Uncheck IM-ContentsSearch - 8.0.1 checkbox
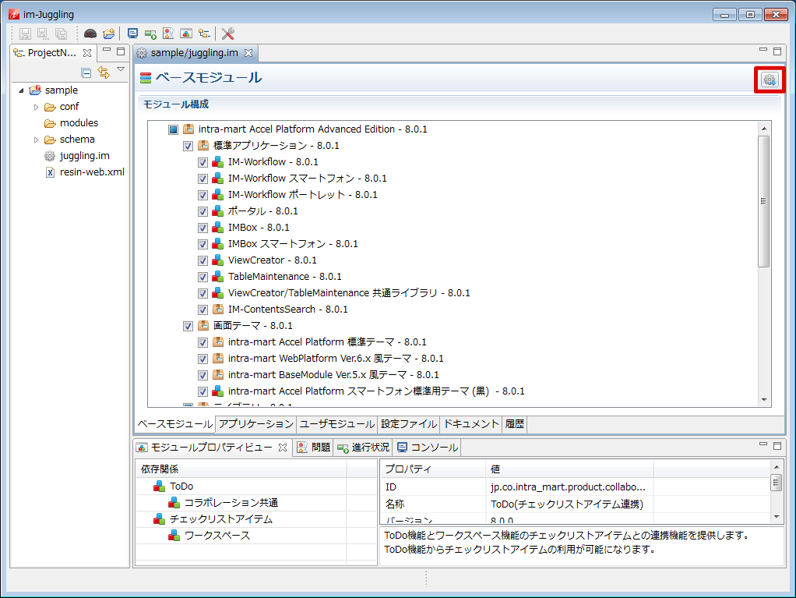The width and height of the screenshot is (796, 598). 203,310
